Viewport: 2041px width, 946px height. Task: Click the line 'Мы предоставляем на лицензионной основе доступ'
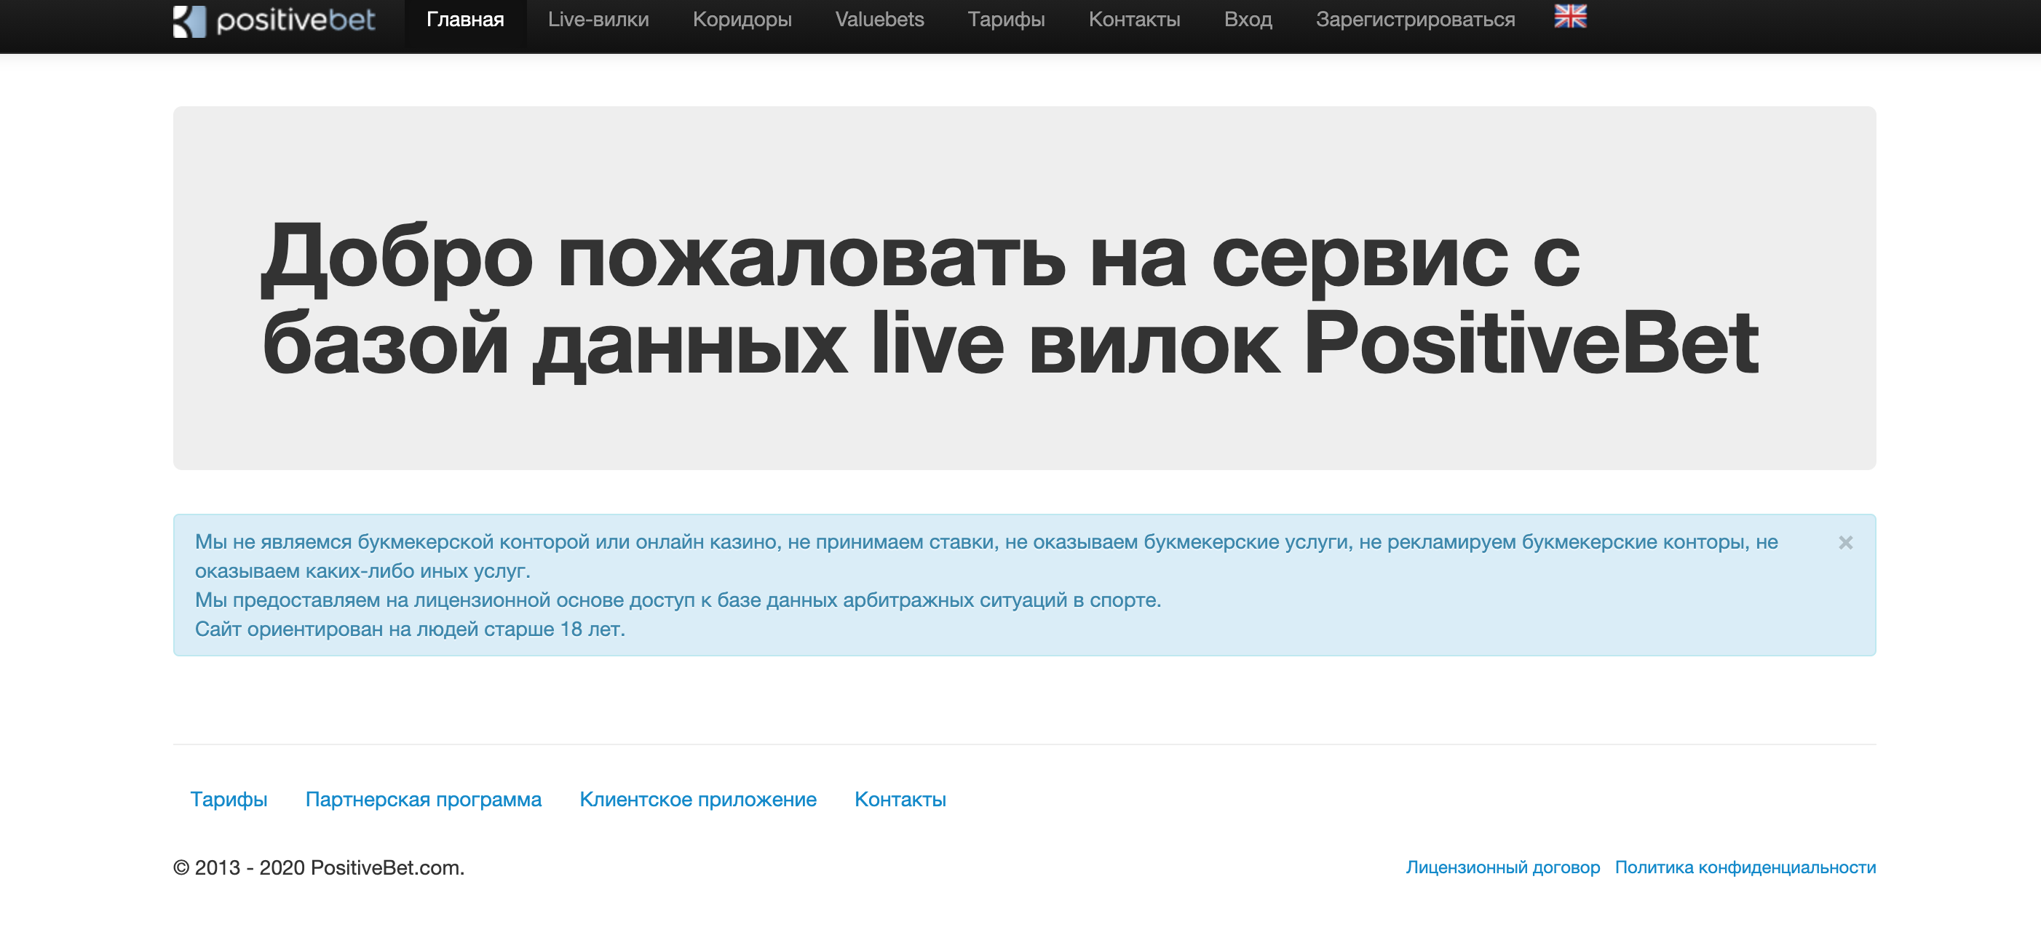coord(678,600)
